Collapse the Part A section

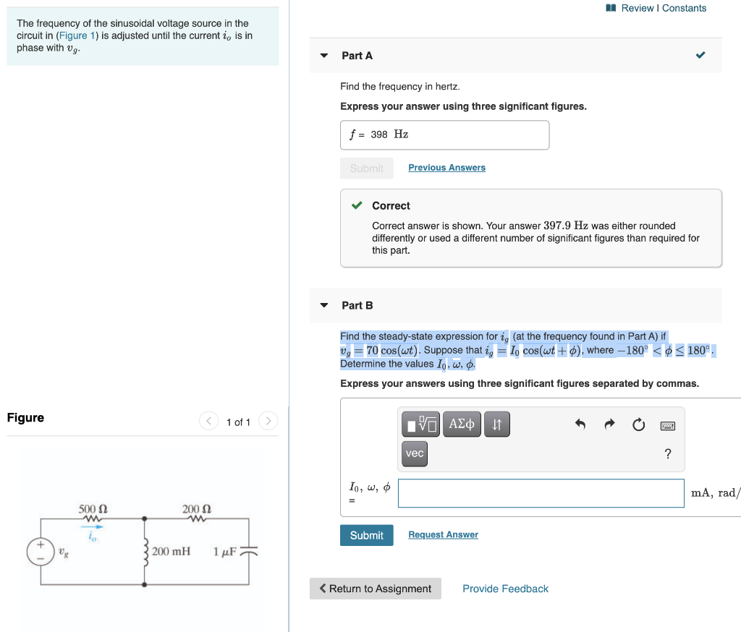tap(323, 56)
